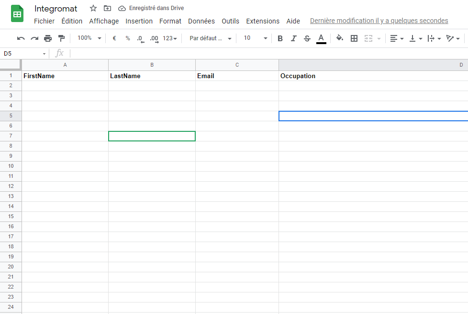Select row 18 header
This screenshot has width=468, height=314.
pyautogui.click(x=11, y=246)
